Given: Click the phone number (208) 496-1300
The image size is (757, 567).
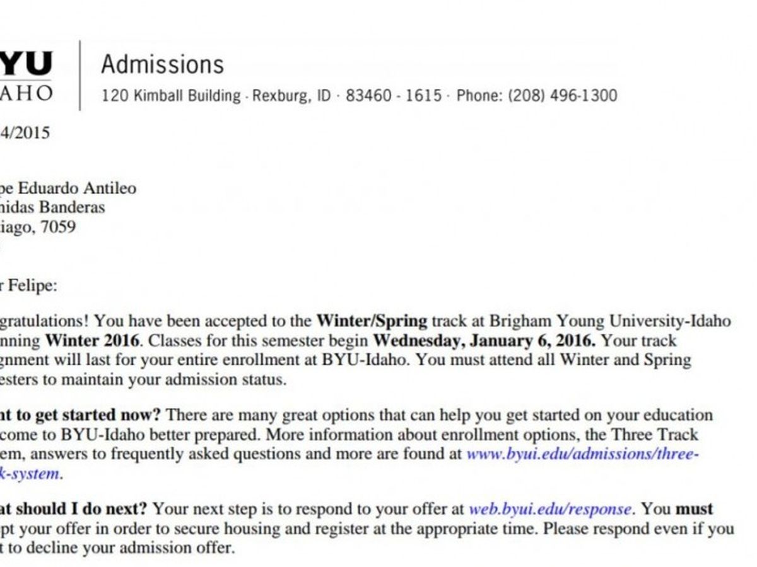Looking at the screenshot, I should coord(561,96).
